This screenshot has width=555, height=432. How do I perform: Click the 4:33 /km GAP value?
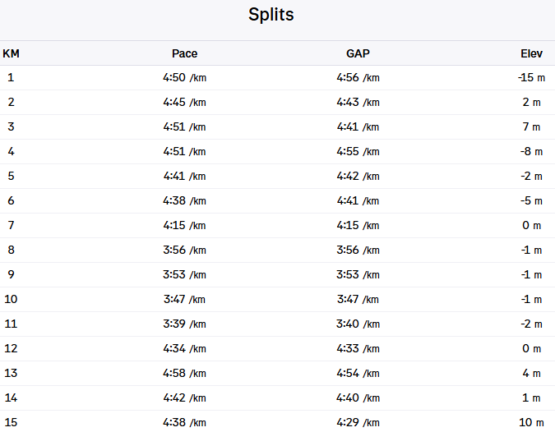(358, 348)
